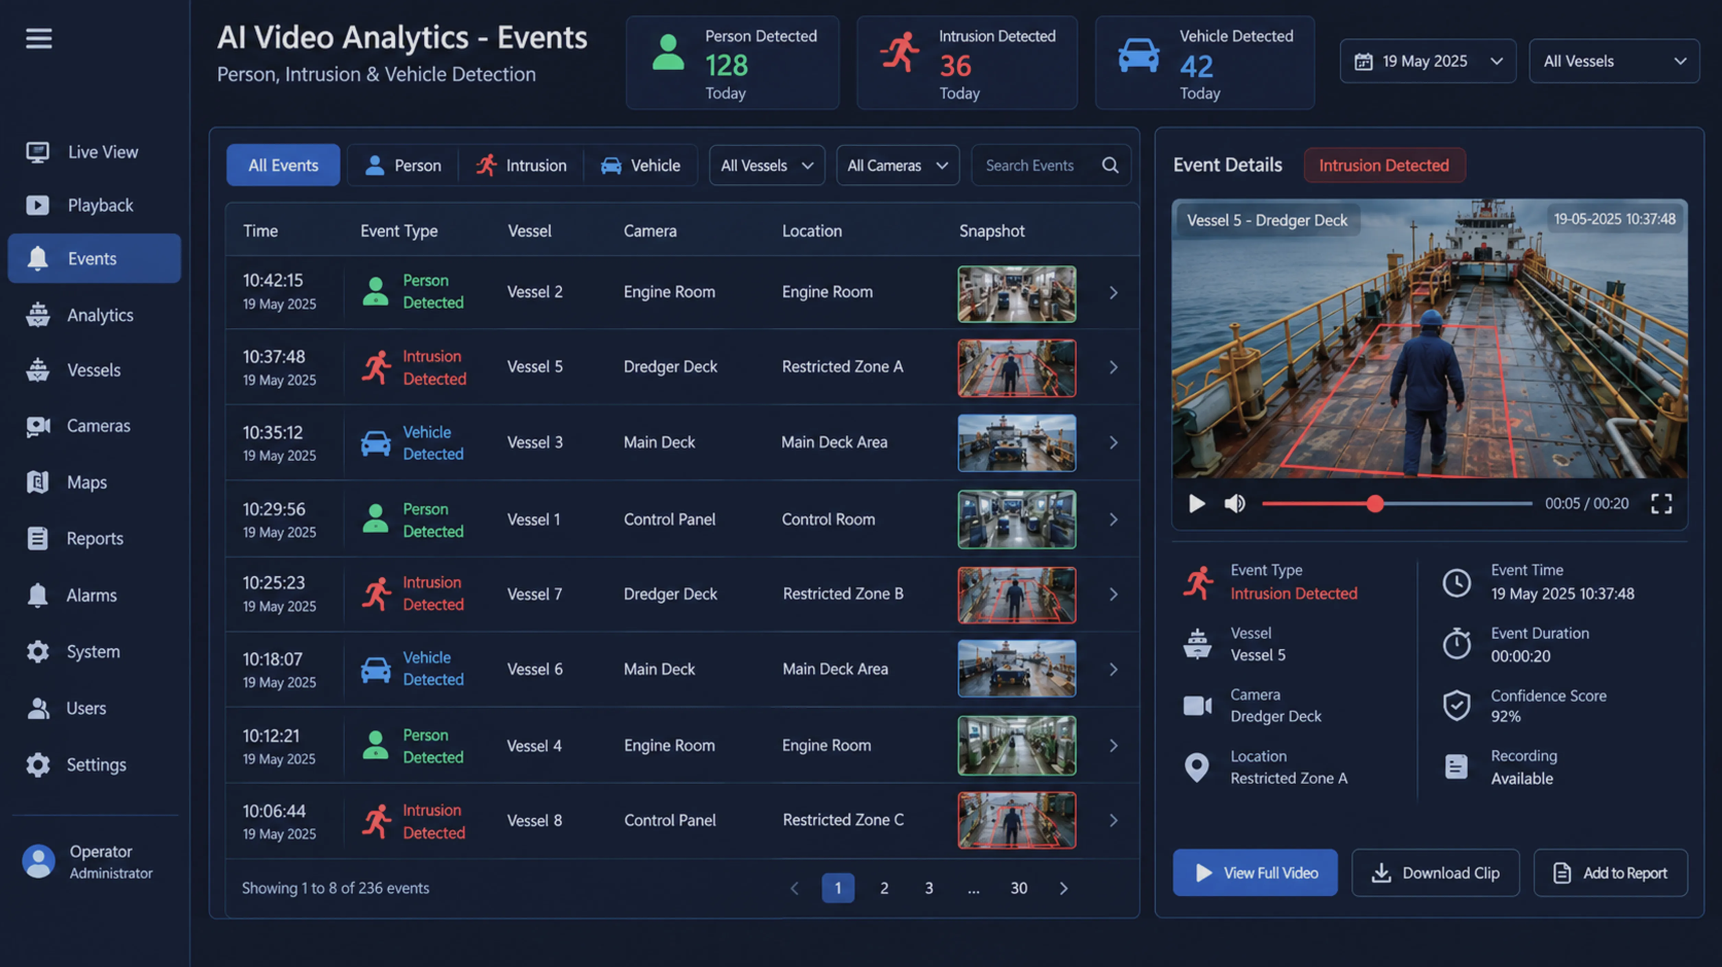Jump to page 30 of events

[1018, 888]
